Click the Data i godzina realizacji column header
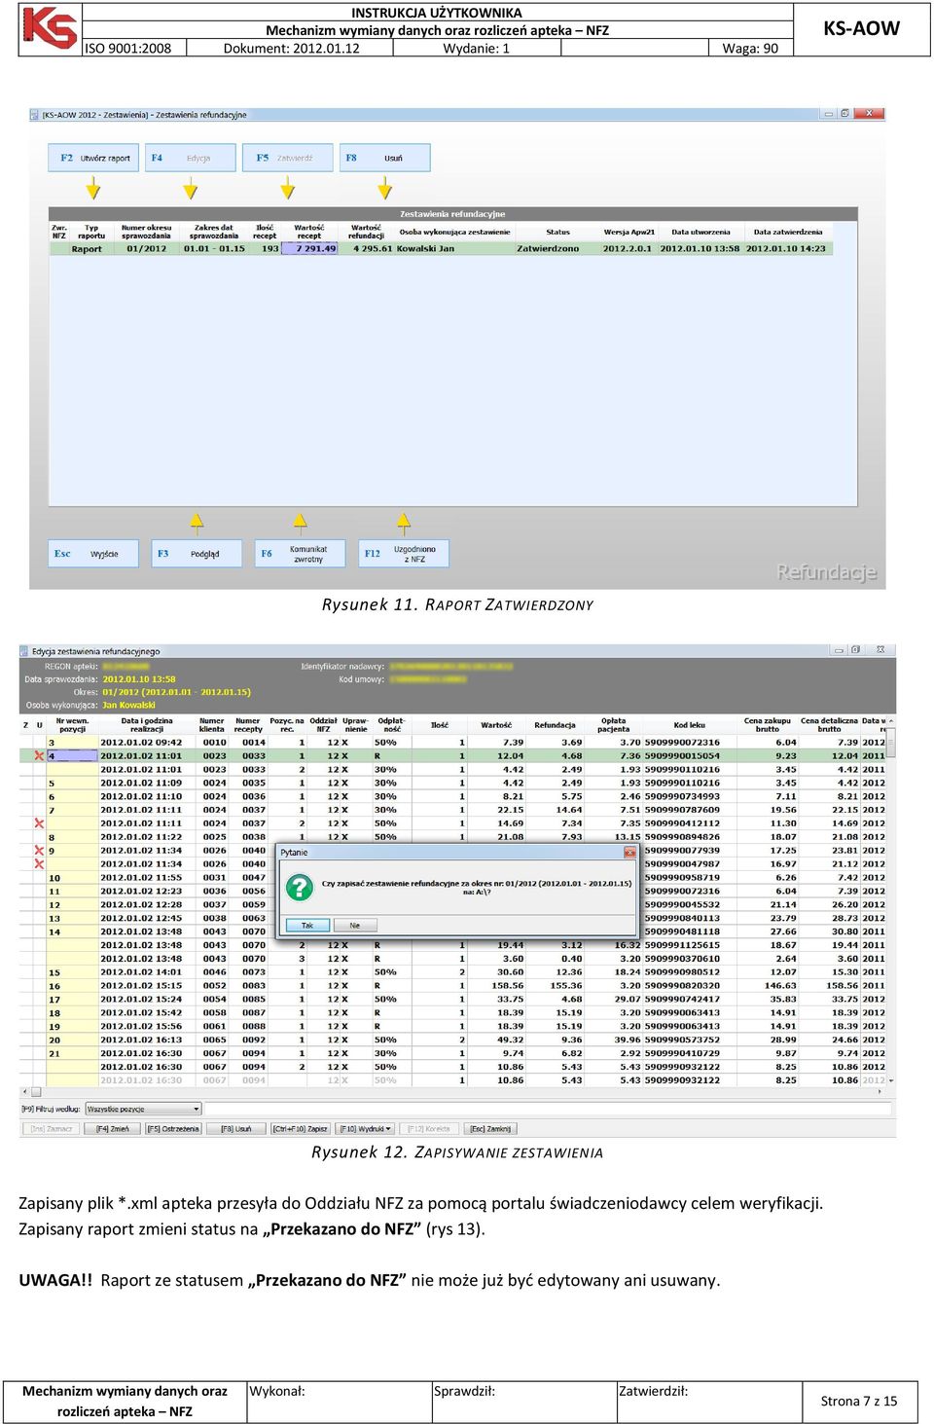Viewport: 934px width, 1424px height. pyautogui.click(x=147, y=725)
